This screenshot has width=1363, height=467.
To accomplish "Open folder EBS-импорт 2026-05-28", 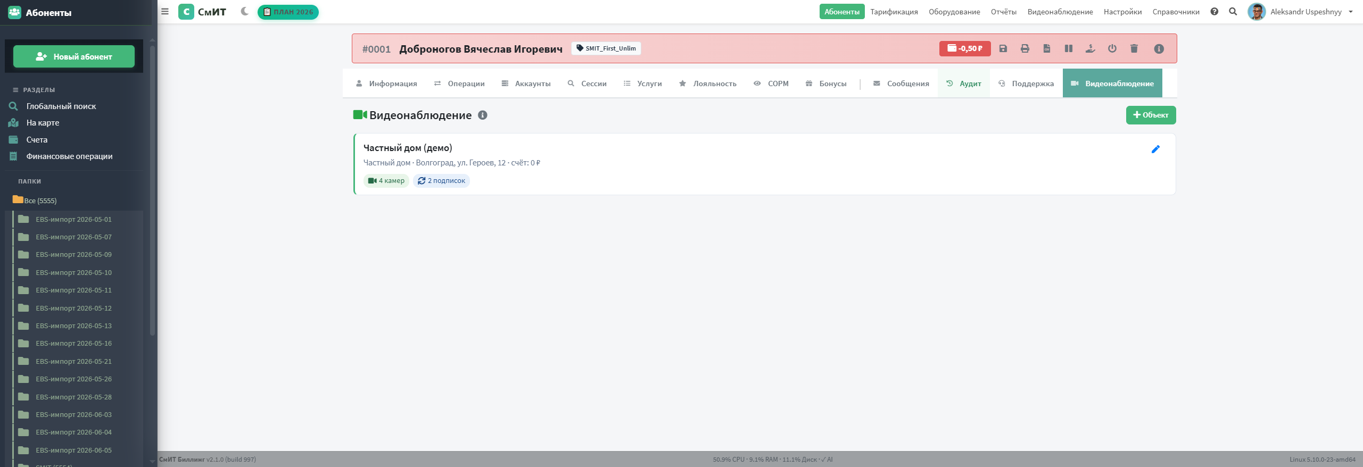I will tap(73, 397).
